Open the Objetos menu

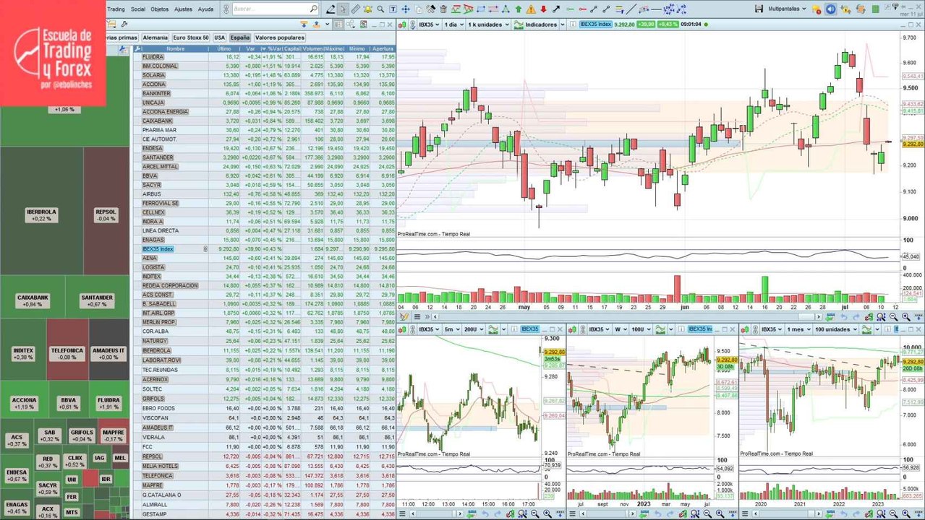tap(160, 9)
